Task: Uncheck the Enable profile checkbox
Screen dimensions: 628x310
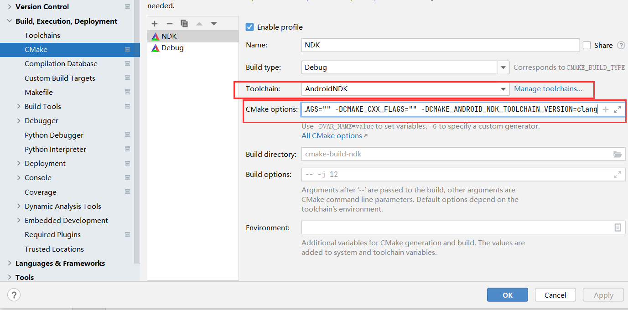Action: tap(249, 27)
